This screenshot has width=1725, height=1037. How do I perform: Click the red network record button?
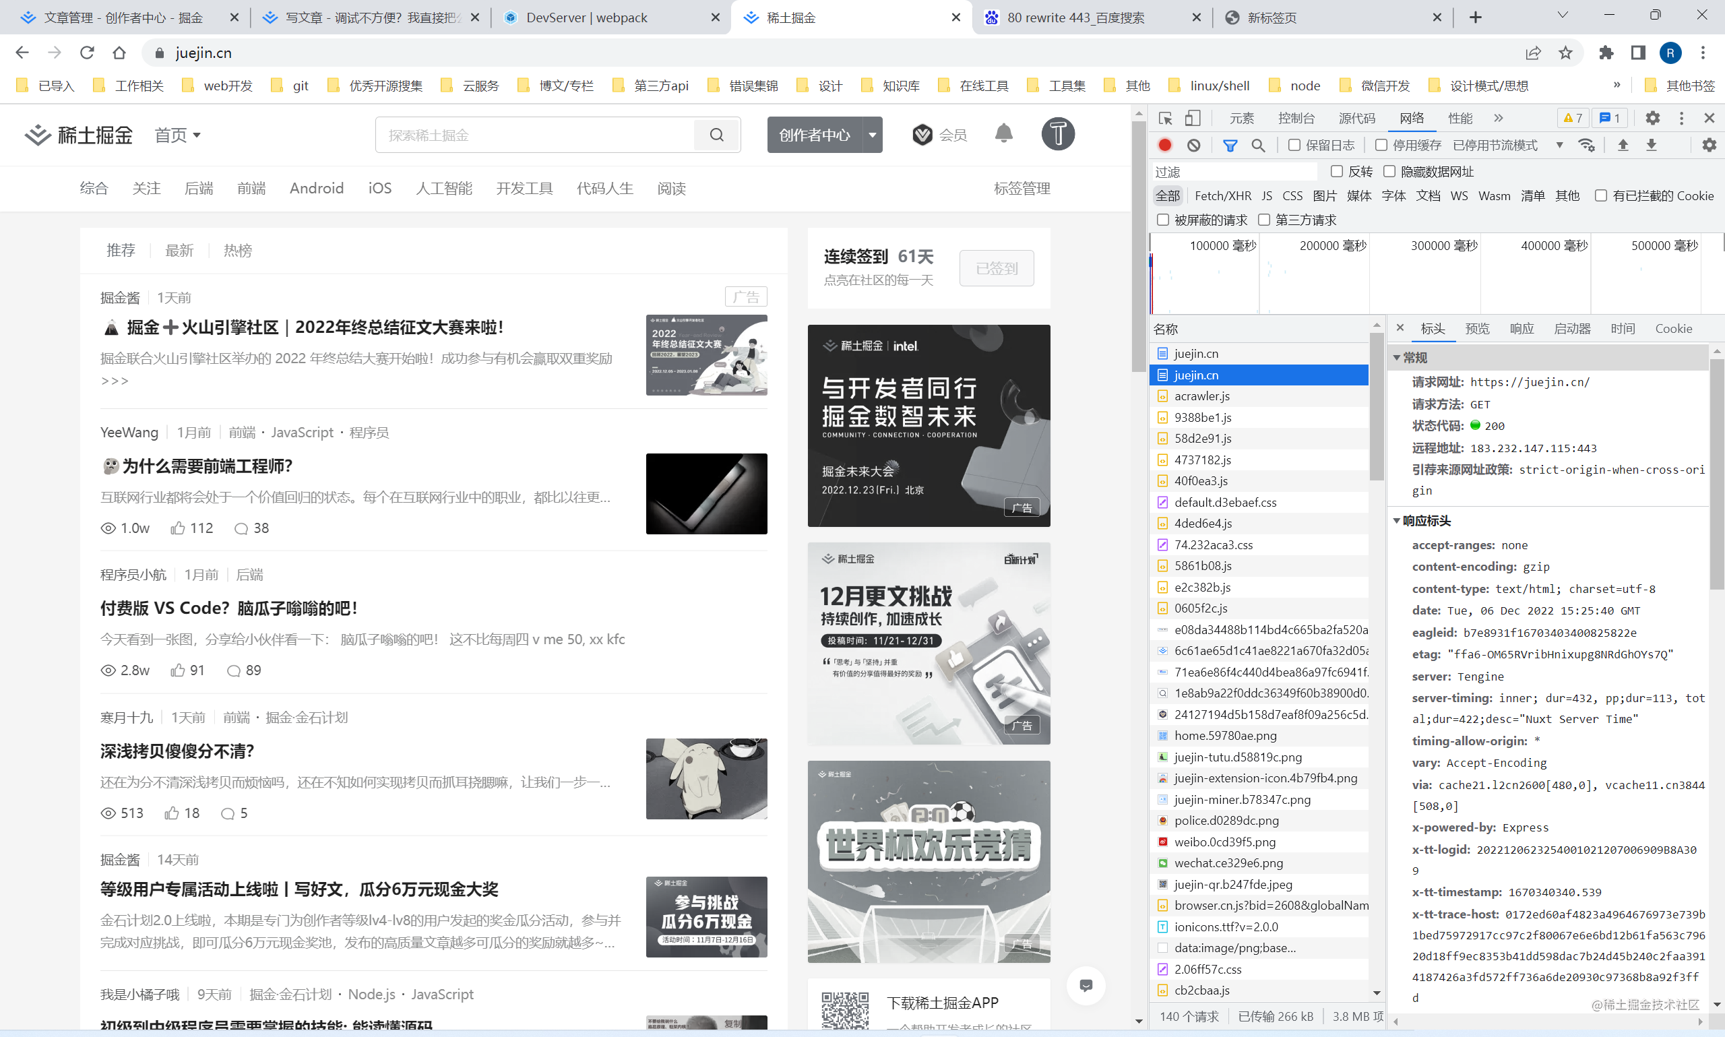pos(1164,146)
